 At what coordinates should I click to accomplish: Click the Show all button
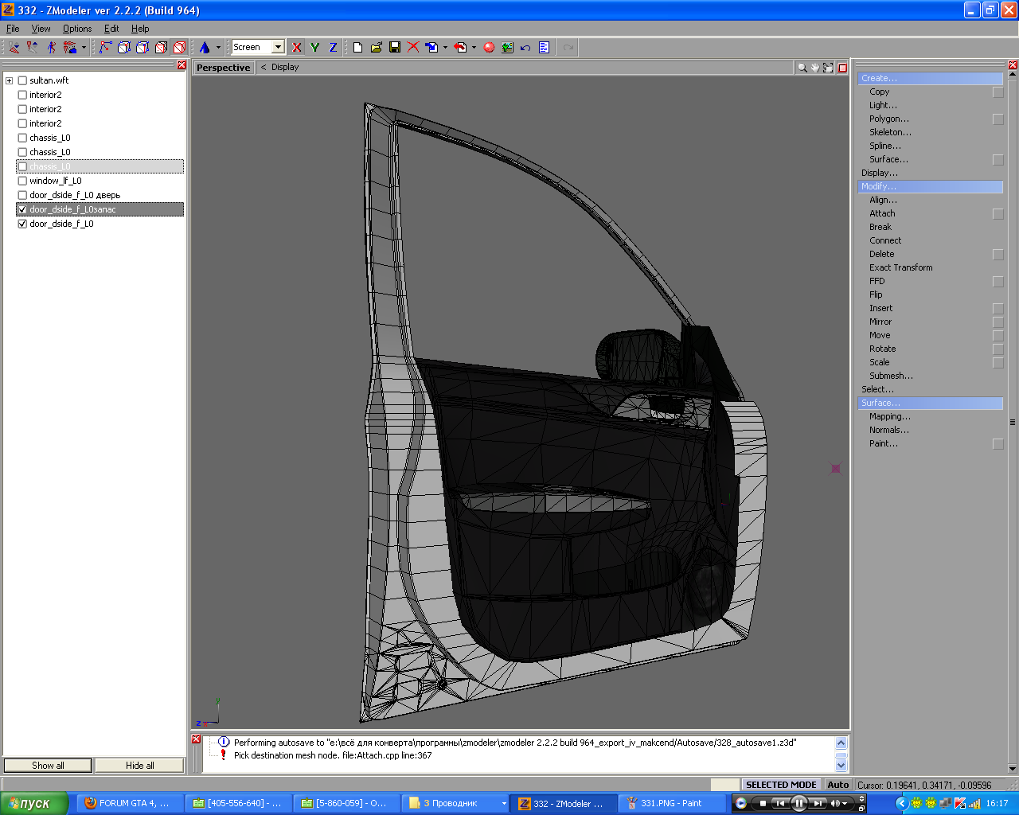click(48, 766)
